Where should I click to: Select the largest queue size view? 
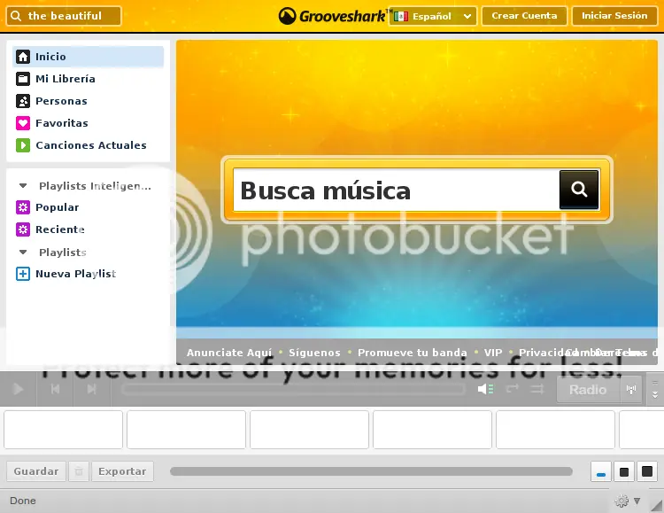tap(646, 471)
